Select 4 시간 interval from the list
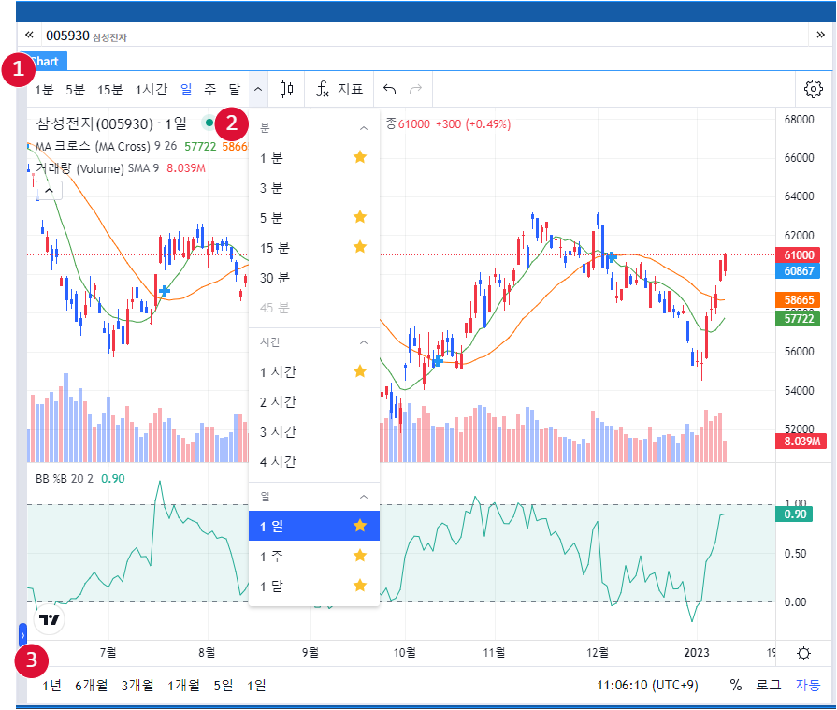Viewport: 837px width, 710px height. (278, 461)
